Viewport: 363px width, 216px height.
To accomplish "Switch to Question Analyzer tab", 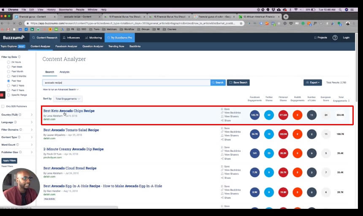I will (93, 46).
